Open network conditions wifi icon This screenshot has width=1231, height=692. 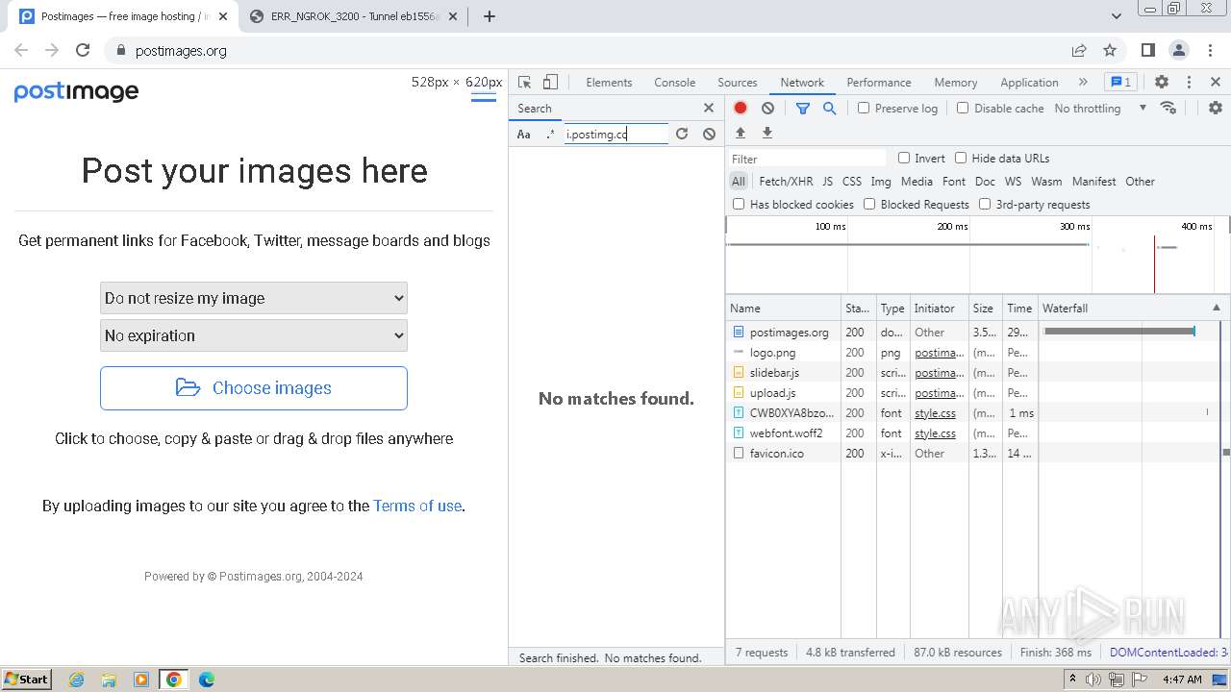[1168, 108]
